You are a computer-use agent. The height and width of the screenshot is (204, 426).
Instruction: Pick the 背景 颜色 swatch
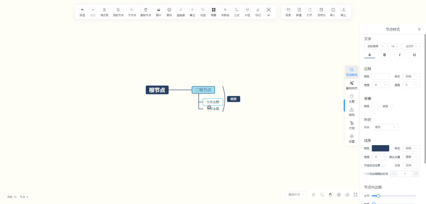tap(375, 106)
